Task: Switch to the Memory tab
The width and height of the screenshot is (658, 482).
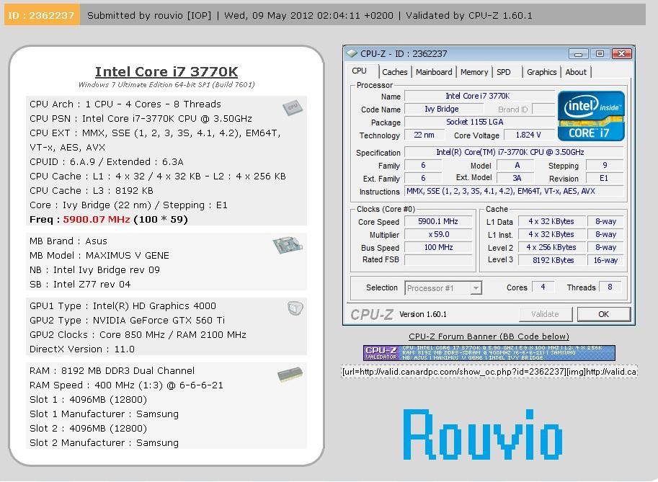Action: 474,72
